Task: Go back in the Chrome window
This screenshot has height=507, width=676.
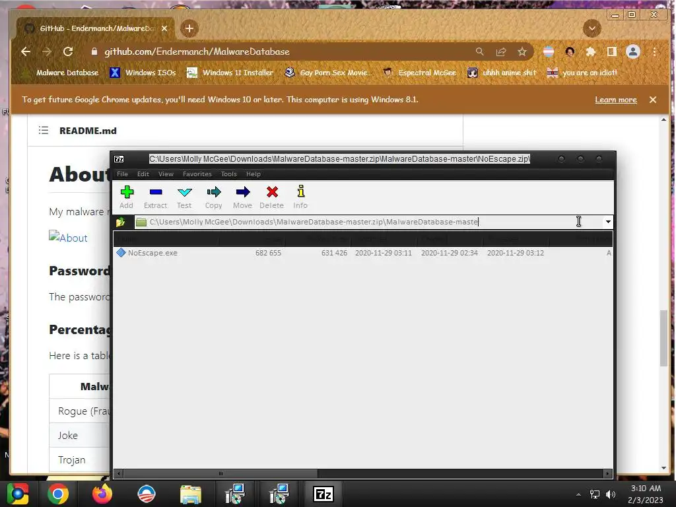Action: (26, 51)
